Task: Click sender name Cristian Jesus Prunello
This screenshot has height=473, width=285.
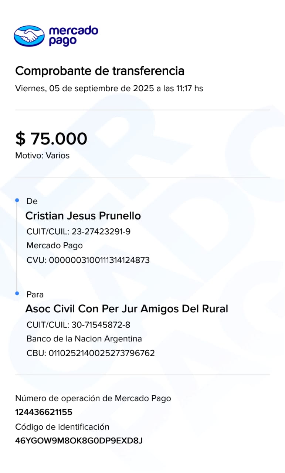Action: 83,216
